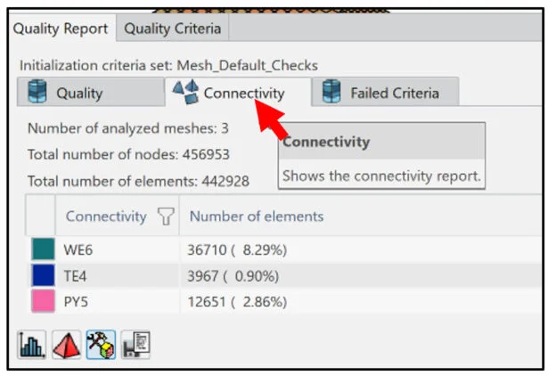Click the Quality tab database icon

37,92
